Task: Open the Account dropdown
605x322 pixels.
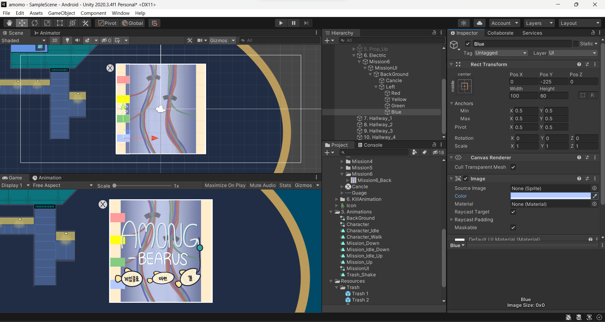Action: tap(505, 23)
